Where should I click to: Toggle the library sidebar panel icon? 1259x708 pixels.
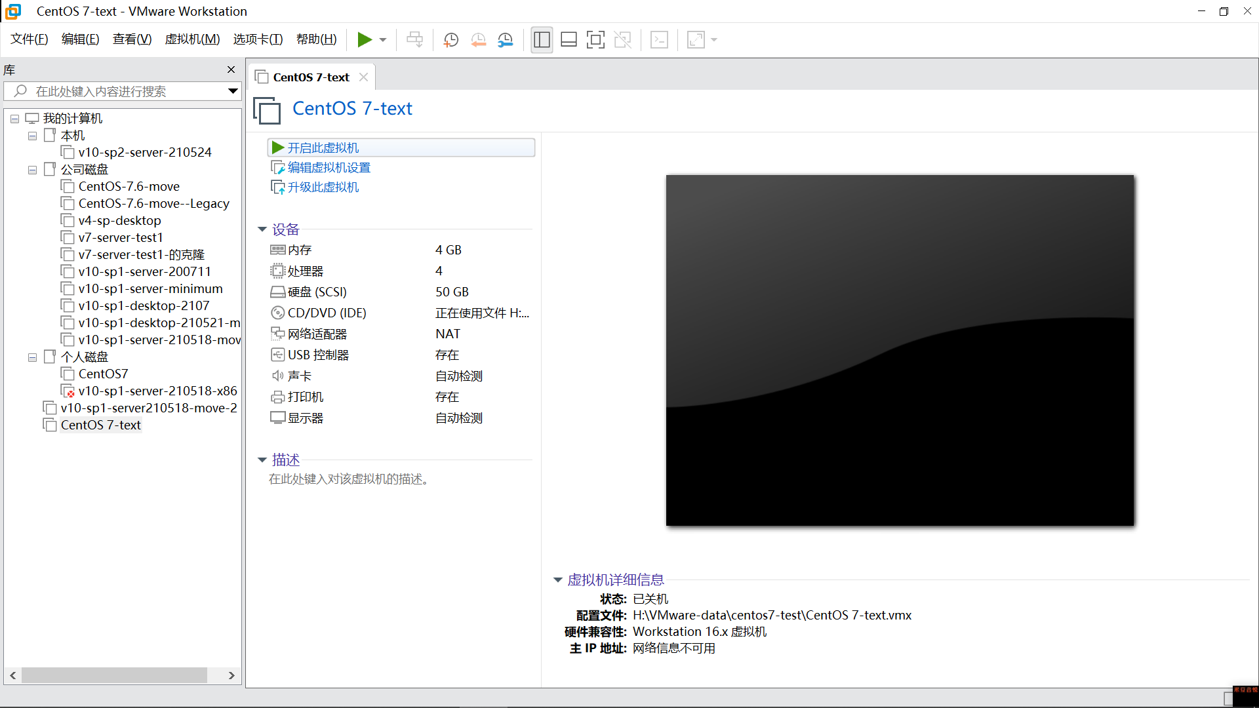[x=542, y=40]
